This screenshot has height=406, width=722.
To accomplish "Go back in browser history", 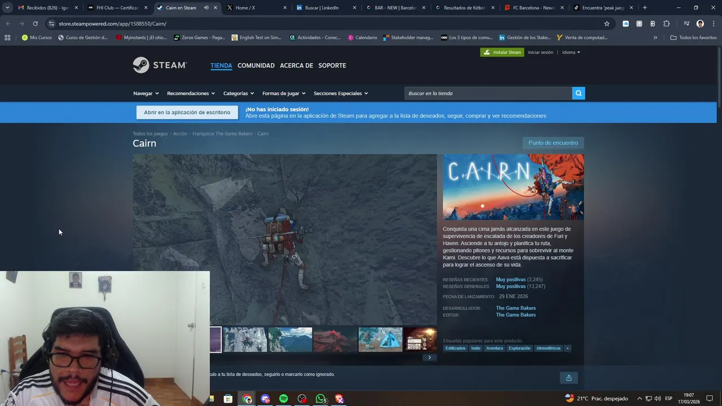I will coord(8,24).
